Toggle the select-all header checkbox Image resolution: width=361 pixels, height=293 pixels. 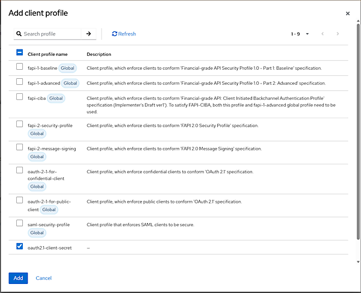20,53
